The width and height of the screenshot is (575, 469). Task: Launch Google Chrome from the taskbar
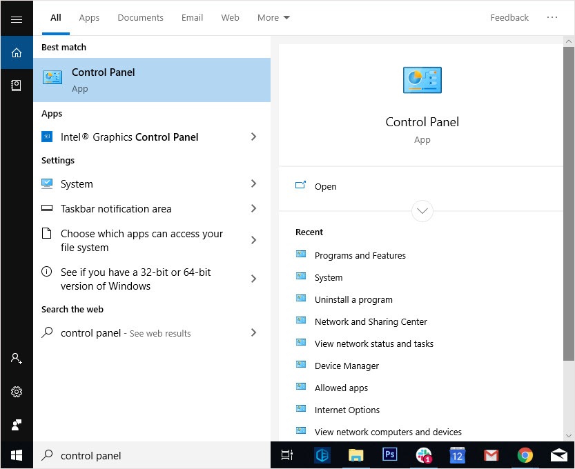525,455
